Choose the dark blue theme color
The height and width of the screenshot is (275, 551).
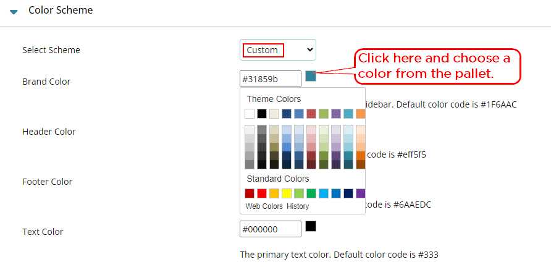tap(287, 114)
